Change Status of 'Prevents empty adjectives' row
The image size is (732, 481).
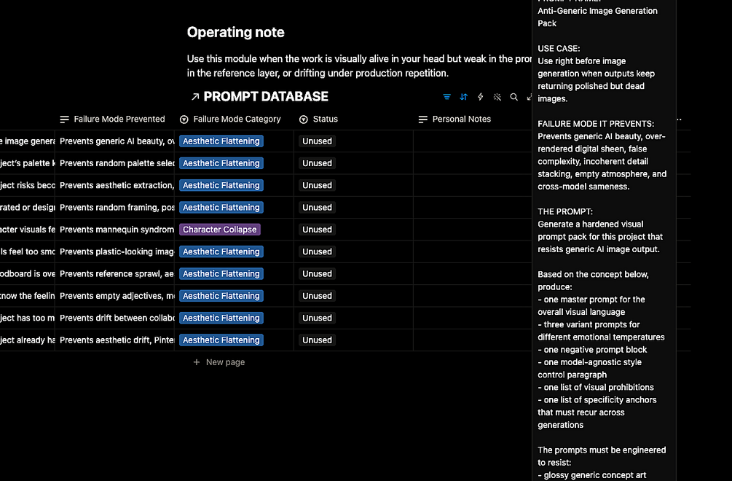click(317, 296)
